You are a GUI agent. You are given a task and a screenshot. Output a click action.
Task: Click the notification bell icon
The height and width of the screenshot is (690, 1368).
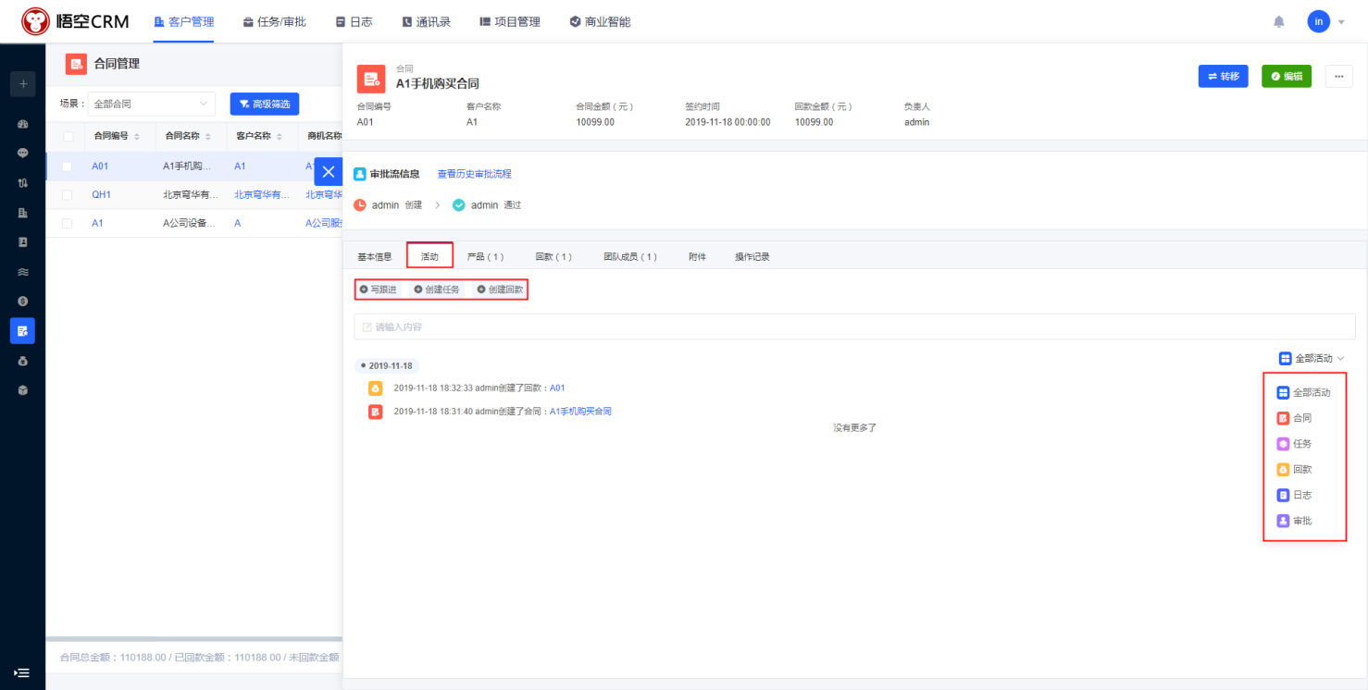(1279, 21)
